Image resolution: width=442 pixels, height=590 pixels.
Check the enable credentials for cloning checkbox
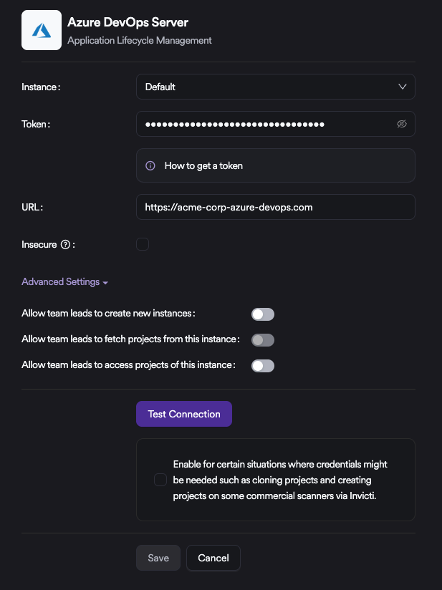tap(160, 480)
